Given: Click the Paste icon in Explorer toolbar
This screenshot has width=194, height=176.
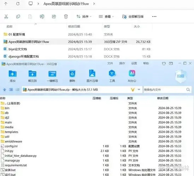Looking at the screenshot, I should pyautogui.click(x=30, y=17).
